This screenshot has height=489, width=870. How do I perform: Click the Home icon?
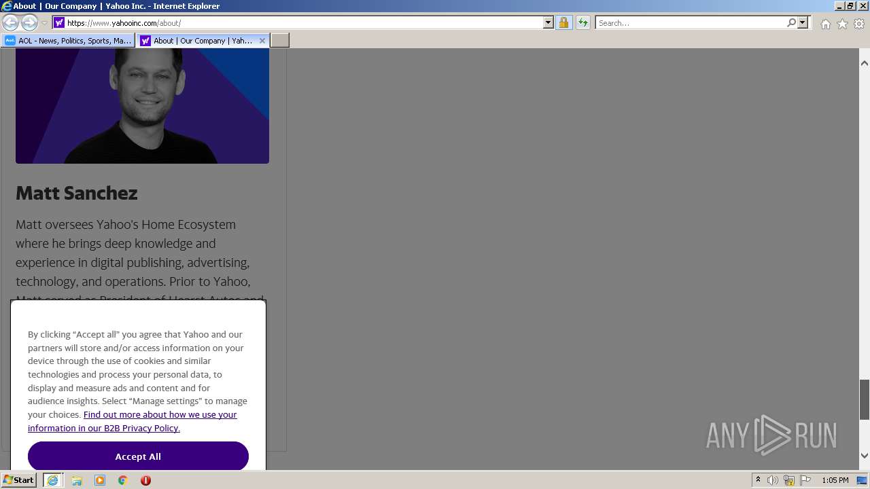pos(825,24)
